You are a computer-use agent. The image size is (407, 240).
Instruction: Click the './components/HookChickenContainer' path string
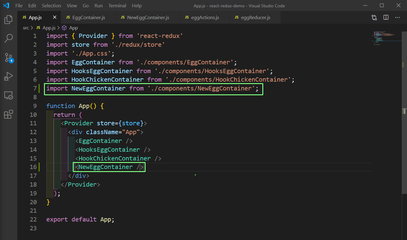228,79
